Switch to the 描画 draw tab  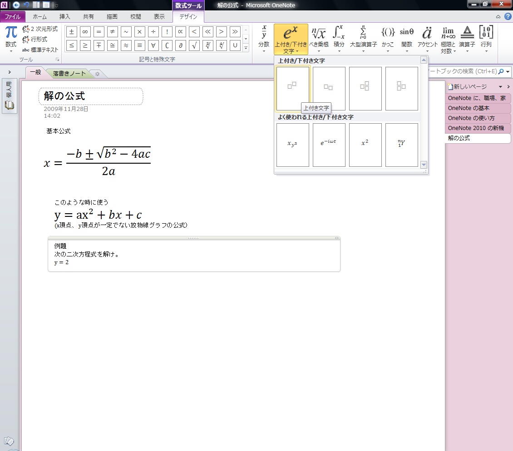click(x=112, y=17)
